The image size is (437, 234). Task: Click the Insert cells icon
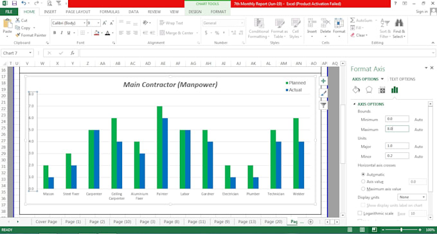coord(312,23)
